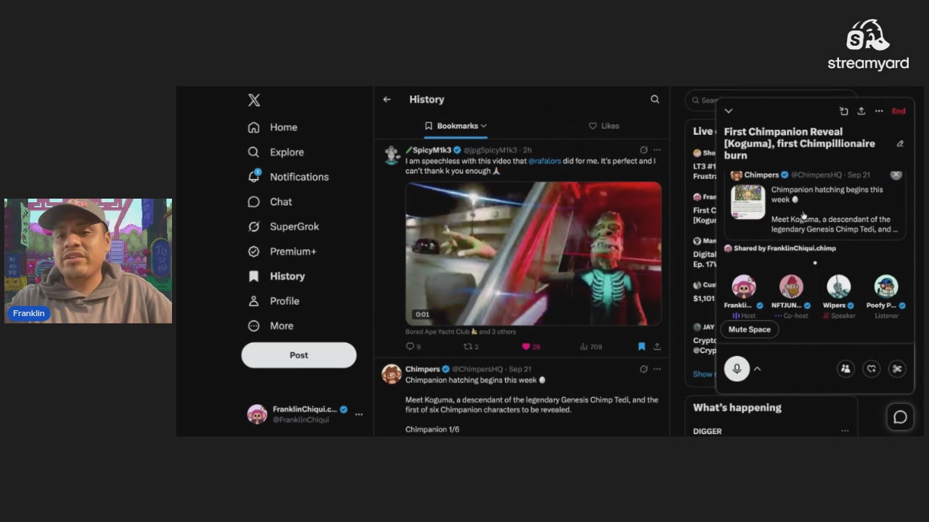Open the More menu in sidebar

(x=271, y=326)
